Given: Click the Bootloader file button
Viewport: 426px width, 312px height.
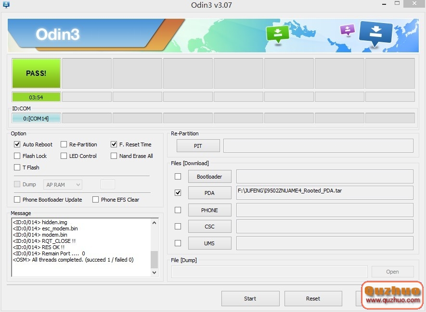Looking at the screenshot, I should [209, 176].
